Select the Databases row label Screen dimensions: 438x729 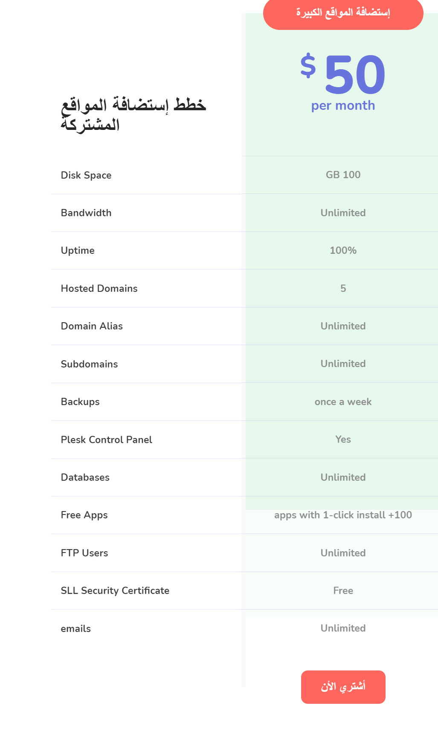(x=85, y=477)
